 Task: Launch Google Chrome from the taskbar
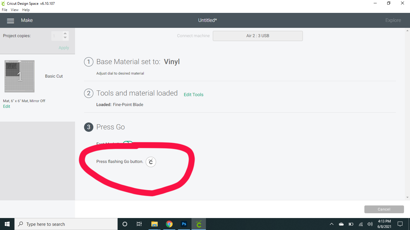pos(169,224)
